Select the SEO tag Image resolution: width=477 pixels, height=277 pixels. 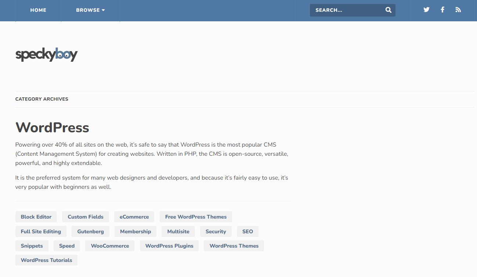point(247,231)
